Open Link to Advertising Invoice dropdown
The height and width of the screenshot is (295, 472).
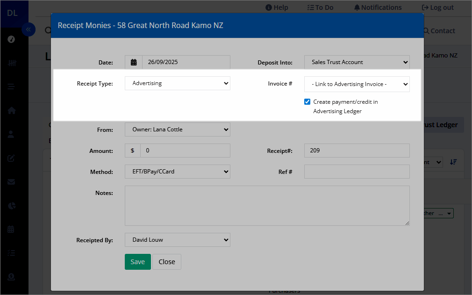(x=357, y=84)
